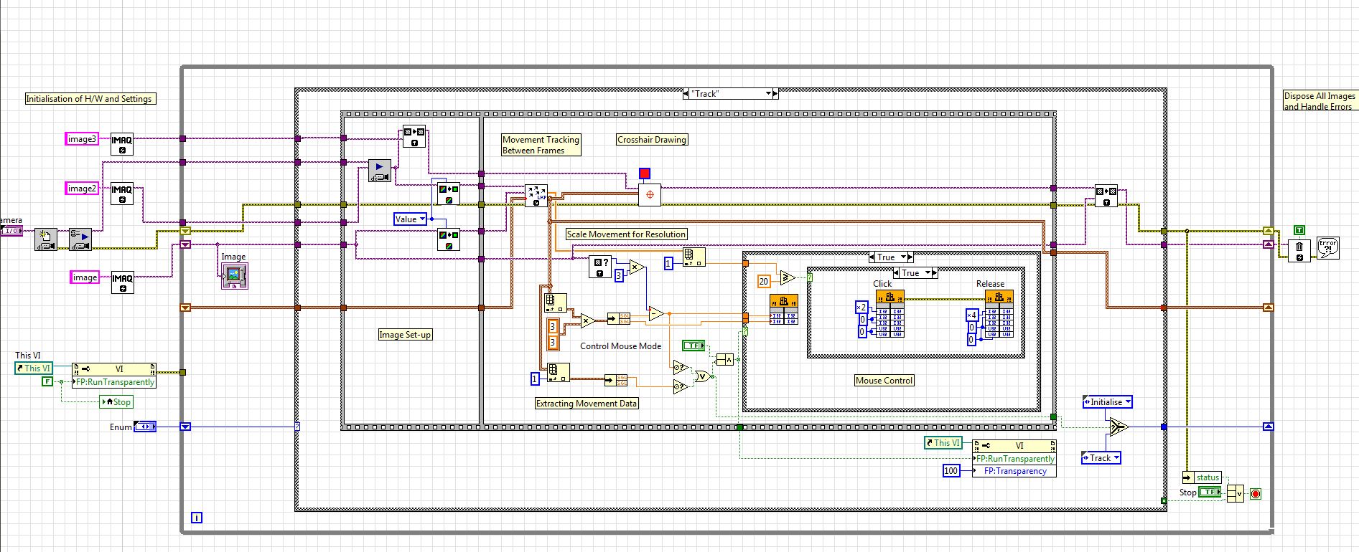Viewport: 1359px width, 552px height.
Task: Select the "Dispose All Images and Handle Errors" label
Action: point(1320,101)
